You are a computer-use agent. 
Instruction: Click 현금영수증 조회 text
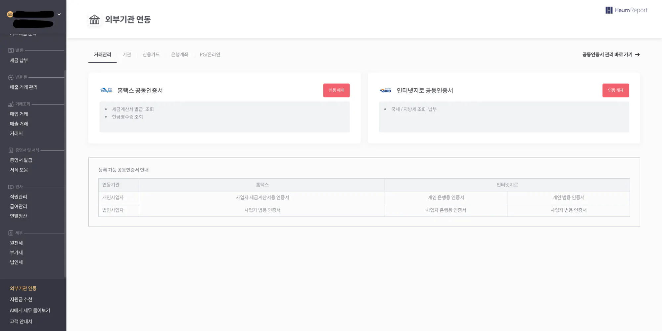click(127, 117)
